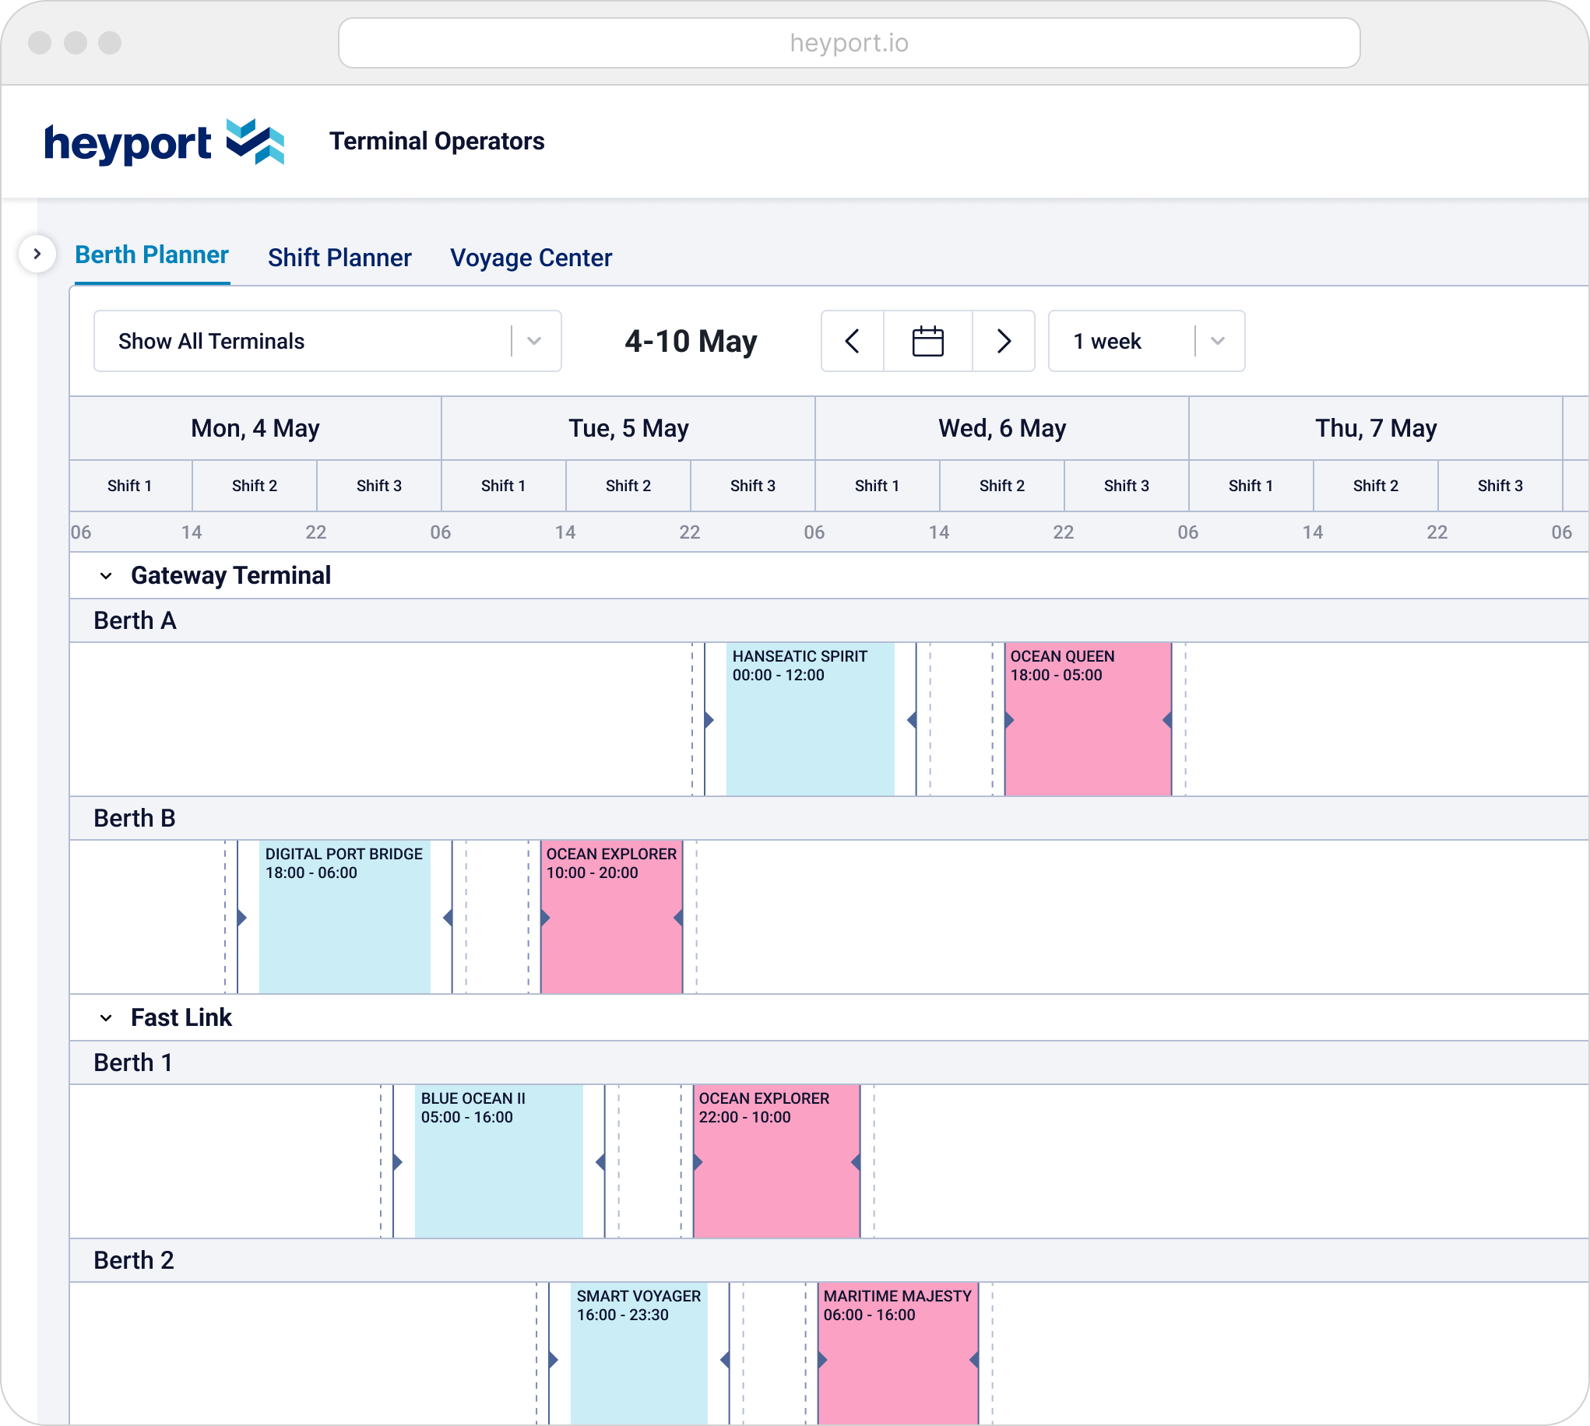Go to the previous week
The image size is (1590, 1426).
pos(853,341)
